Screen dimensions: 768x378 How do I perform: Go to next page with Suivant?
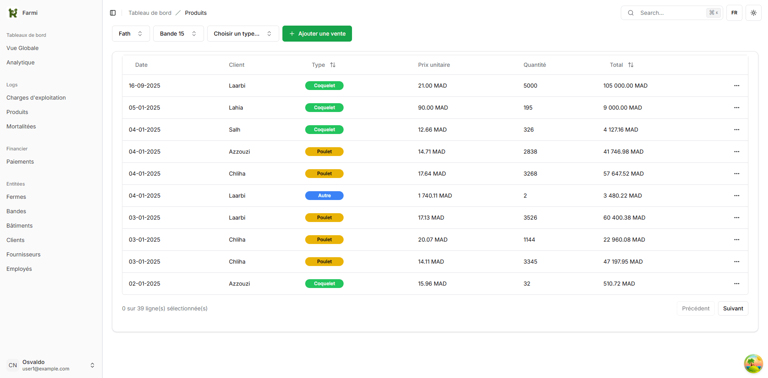733,308
